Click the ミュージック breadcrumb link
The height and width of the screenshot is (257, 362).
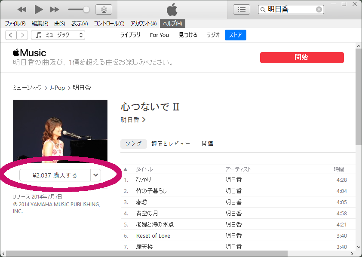pyautogui.click(x=27, y=88)
